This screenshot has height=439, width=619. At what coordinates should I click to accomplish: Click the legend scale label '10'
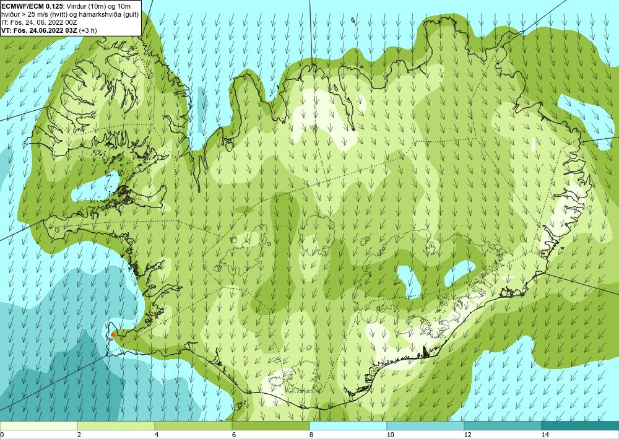[390, 435]
